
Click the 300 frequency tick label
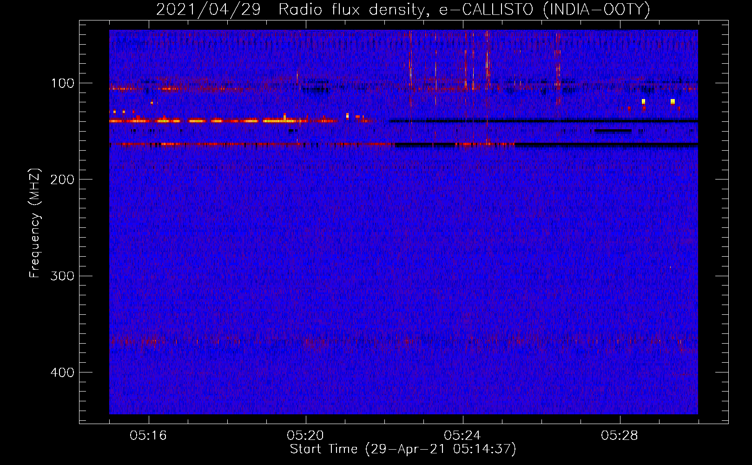[62, 276]
